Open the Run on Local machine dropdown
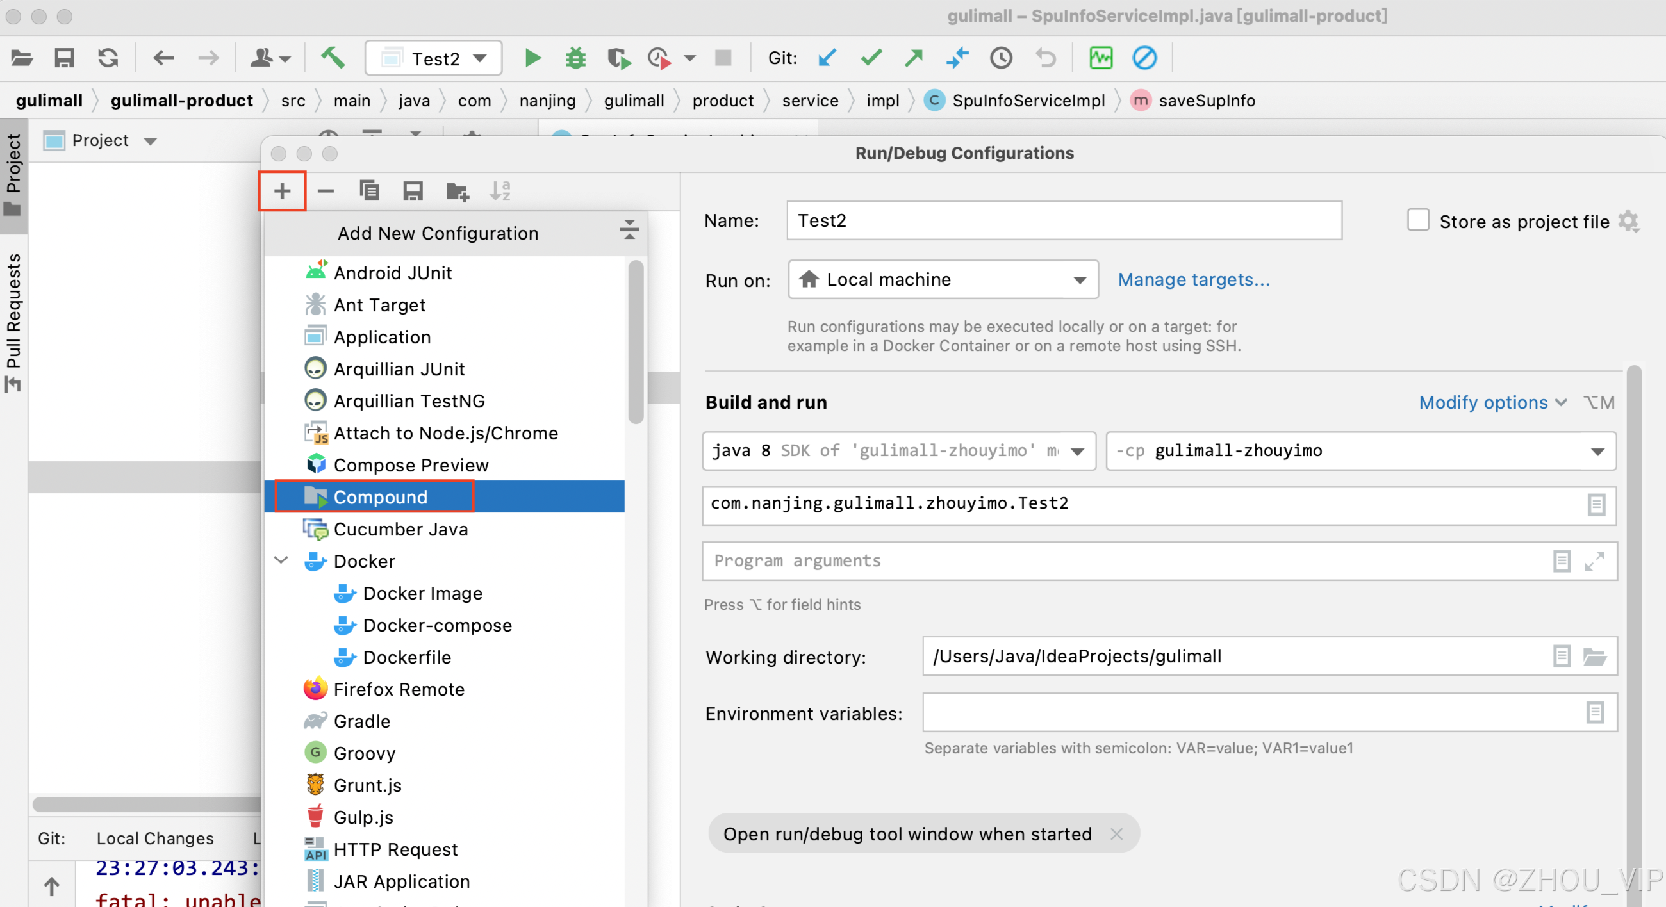 943,279
